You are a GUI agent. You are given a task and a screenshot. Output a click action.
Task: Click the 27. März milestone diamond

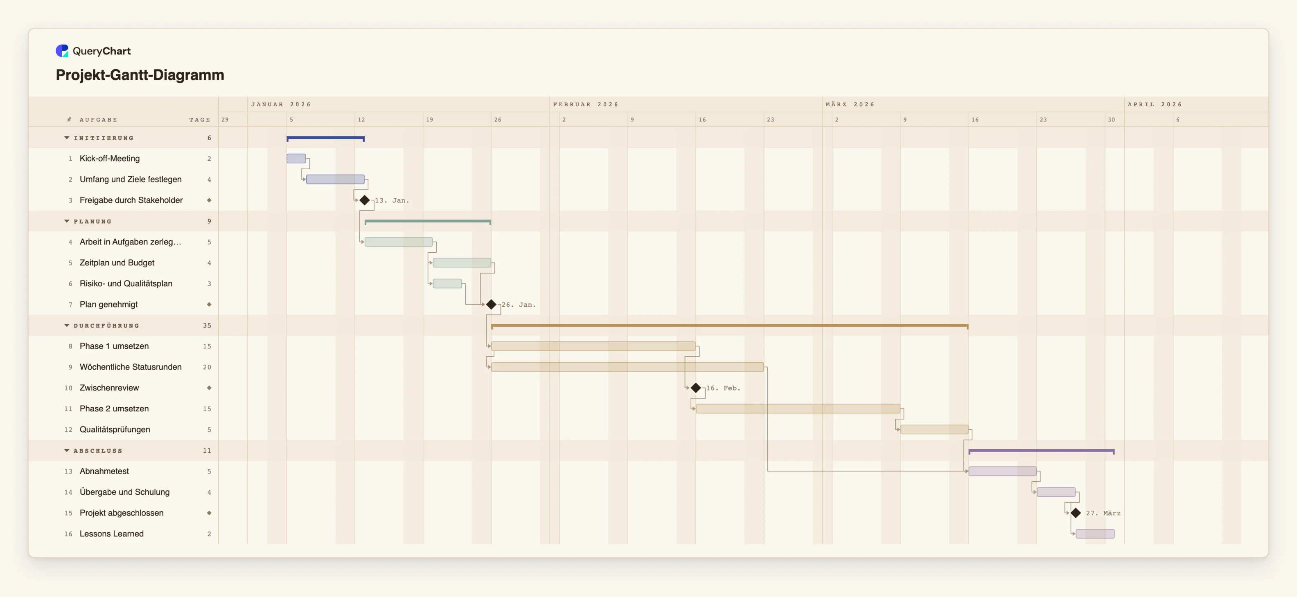1076,513
